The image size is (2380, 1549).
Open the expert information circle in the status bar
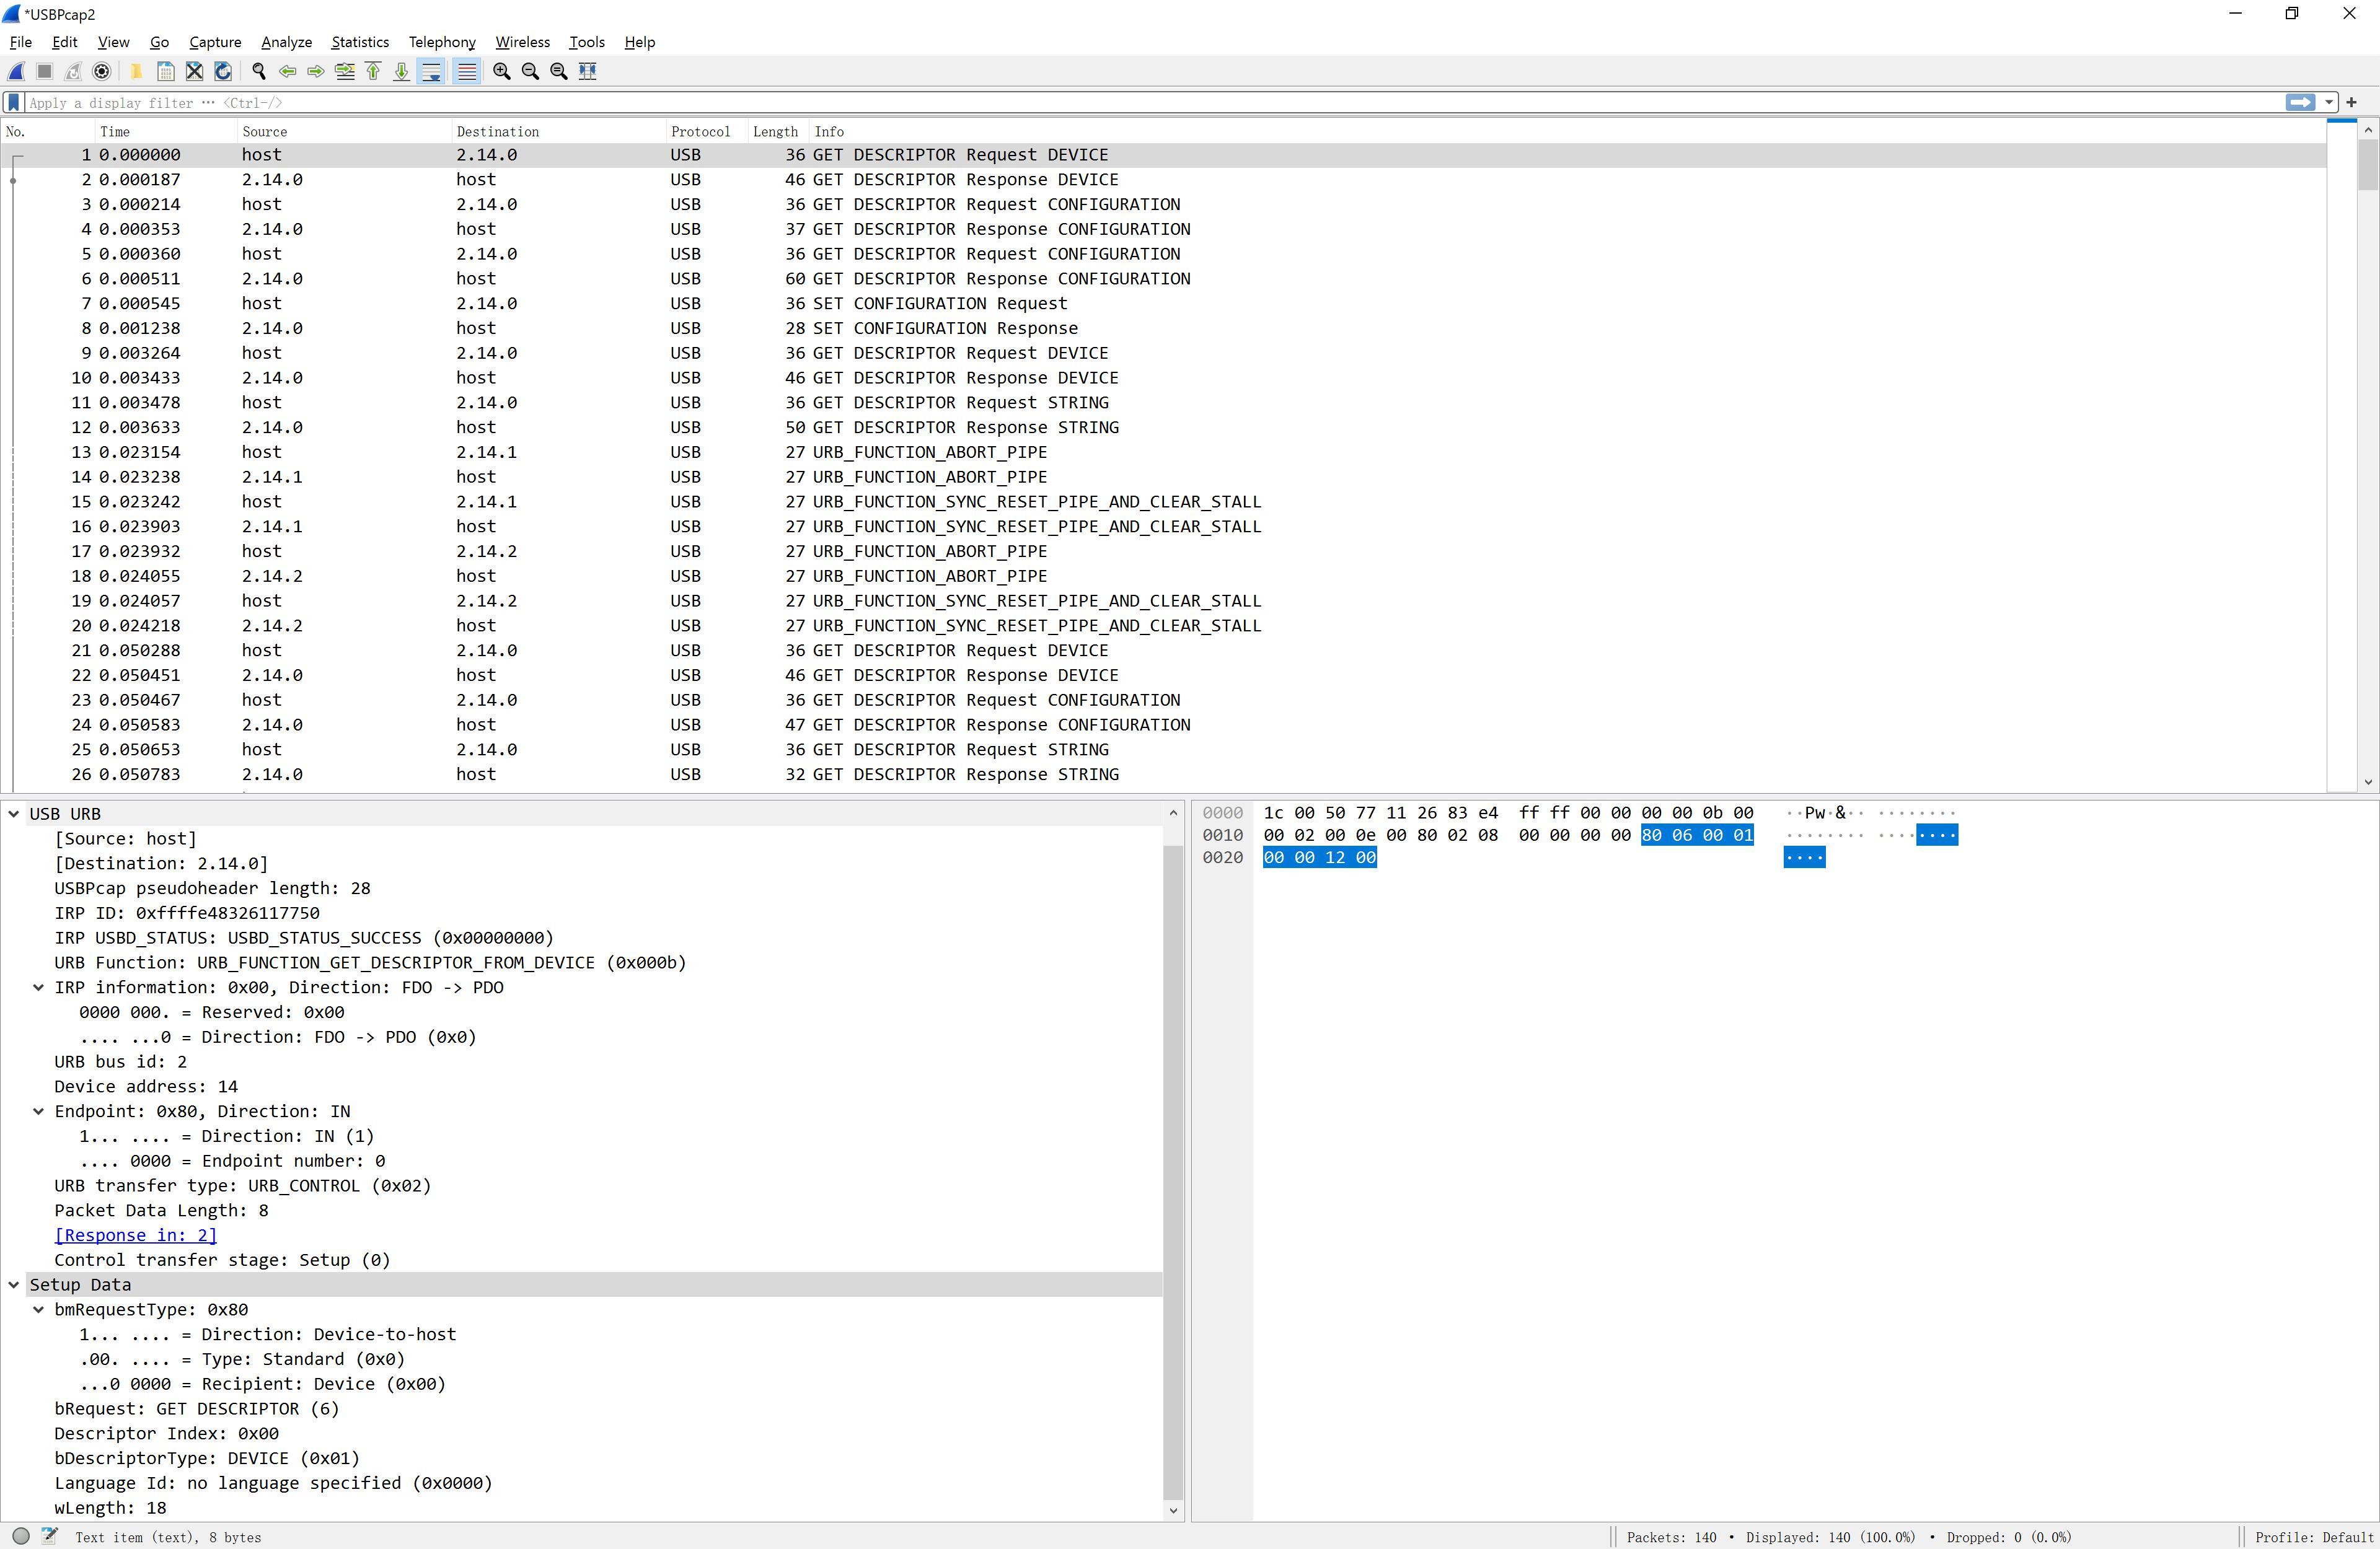click(x=20, y=1536)
